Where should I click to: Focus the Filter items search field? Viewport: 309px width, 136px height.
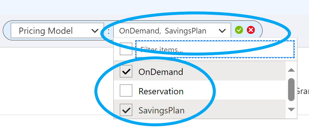215,49
